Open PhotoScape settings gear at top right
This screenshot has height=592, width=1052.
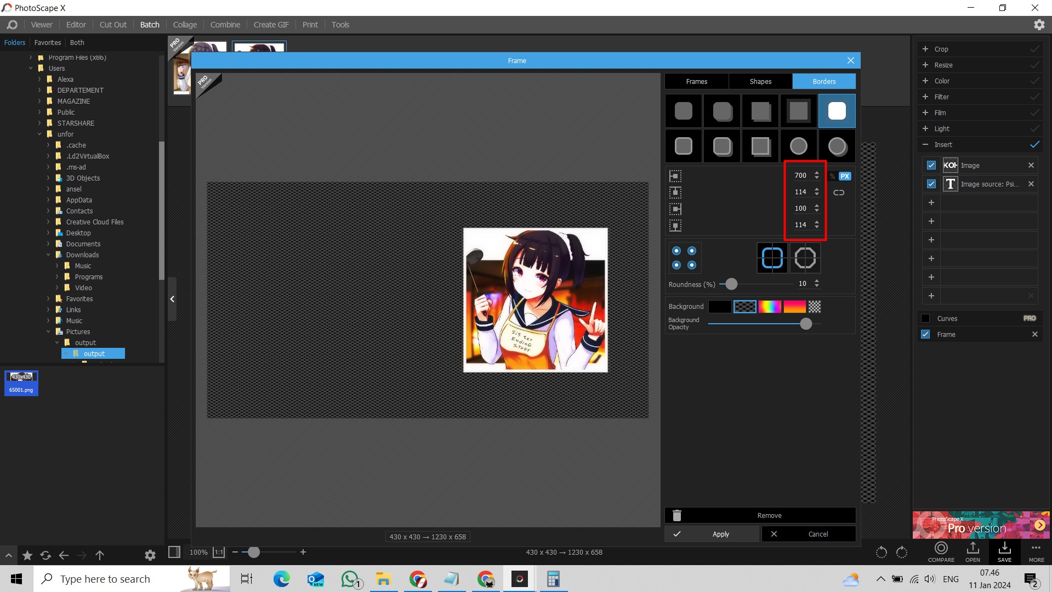pos(1039,25)
